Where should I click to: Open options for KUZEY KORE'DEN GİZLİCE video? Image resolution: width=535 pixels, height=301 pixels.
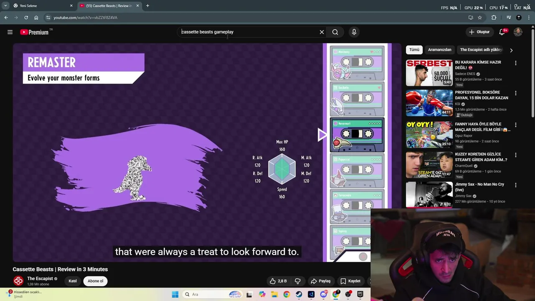pyautogui.click(x=515, y=155)
